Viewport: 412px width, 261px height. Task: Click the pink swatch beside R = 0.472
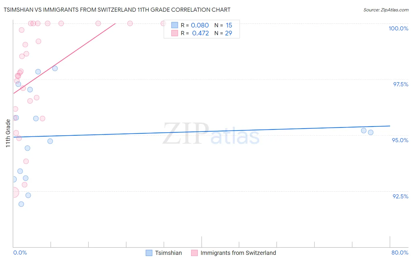[175, 33]
